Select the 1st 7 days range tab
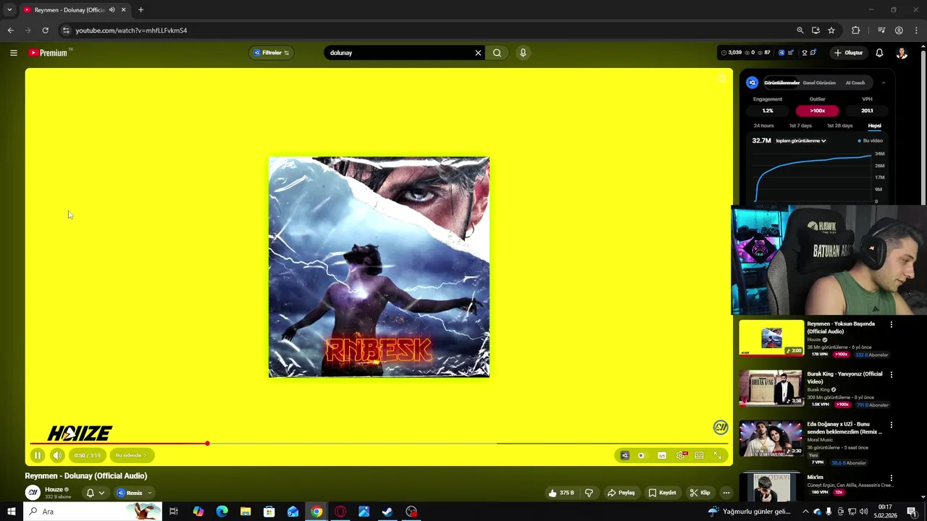The height and width of the screenshot is (521, 927). (x=800, y=126)
